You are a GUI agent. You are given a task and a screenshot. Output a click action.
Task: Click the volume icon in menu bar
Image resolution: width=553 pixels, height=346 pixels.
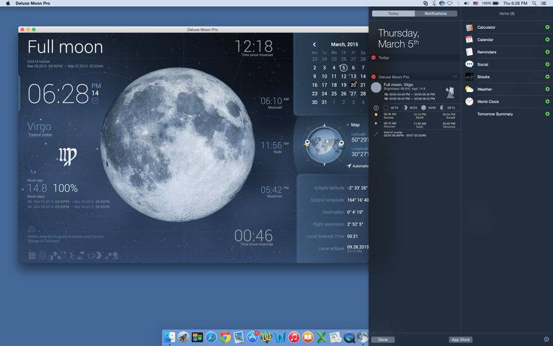[x=466, y=3]
